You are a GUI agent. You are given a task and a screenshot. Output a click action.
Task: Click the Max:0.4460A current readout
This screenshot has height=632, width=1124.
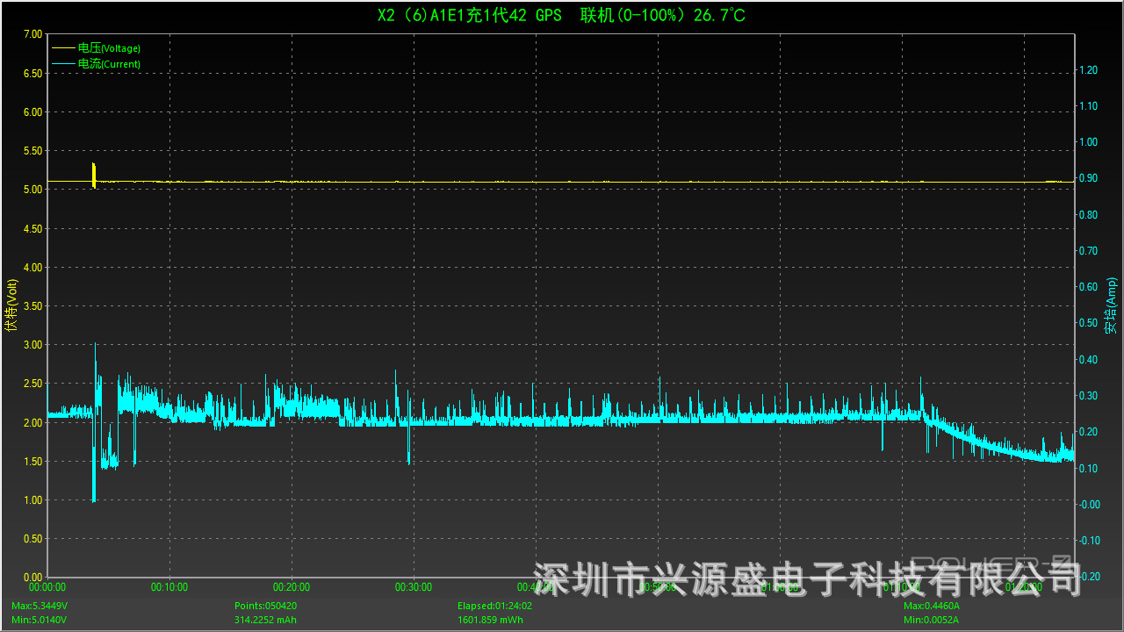click(932, 606)
